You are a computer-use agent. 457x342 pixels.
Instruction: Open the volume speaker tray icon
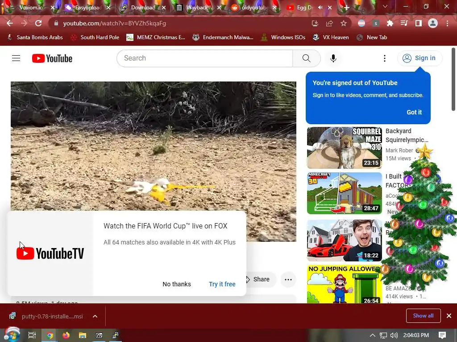tap(394, 335)
